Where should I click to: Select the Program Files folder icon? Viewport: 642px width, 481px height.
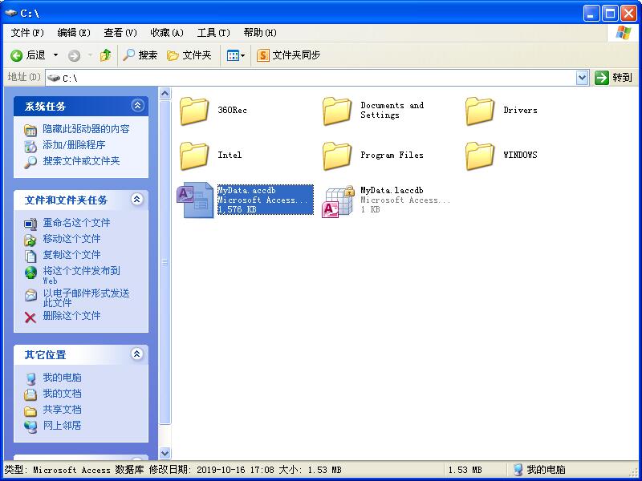tap(337, 156)
